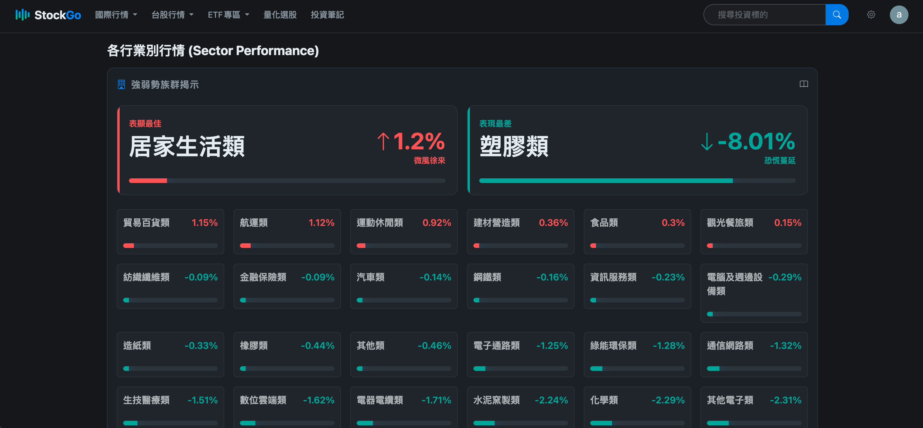The image size is (923, 428).
Task: Click the 表現最差 caption
Action: [x=495, y=124]
